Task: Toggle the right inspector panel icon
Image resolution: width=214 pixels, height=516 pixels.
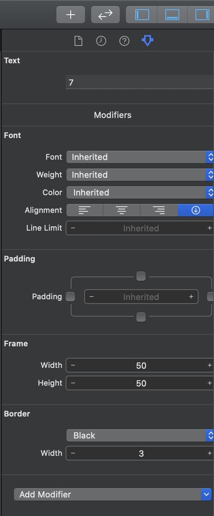Action: tap(201, 15)
